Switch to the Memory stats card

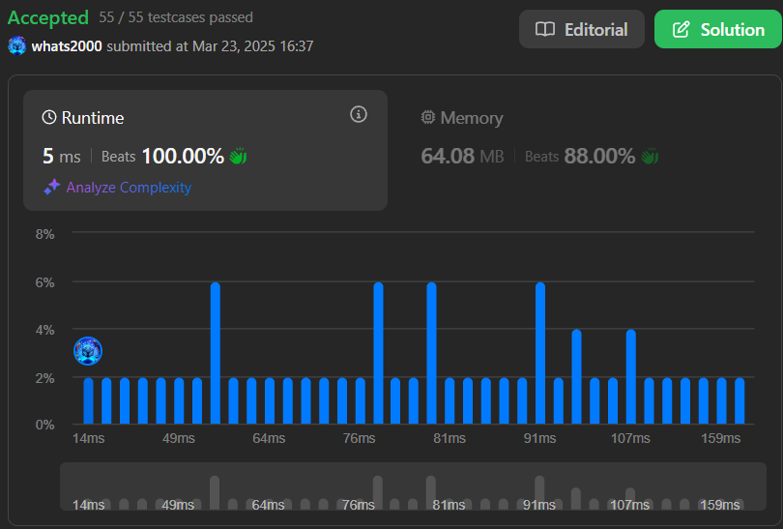pos(580,150)
